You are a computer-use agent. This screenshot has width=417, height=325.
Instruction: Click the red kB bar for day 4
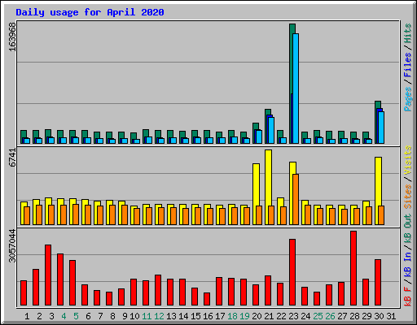pyautogui.click(x=60, y=279)
